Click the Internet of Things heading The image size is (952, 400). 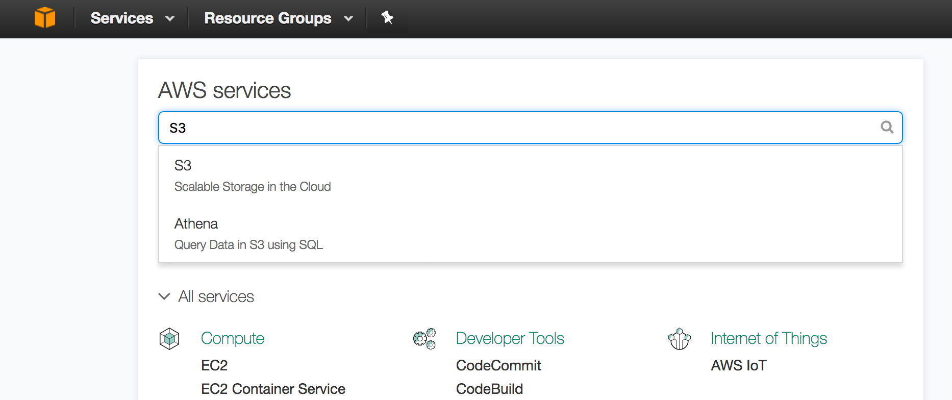click(769, 338)
